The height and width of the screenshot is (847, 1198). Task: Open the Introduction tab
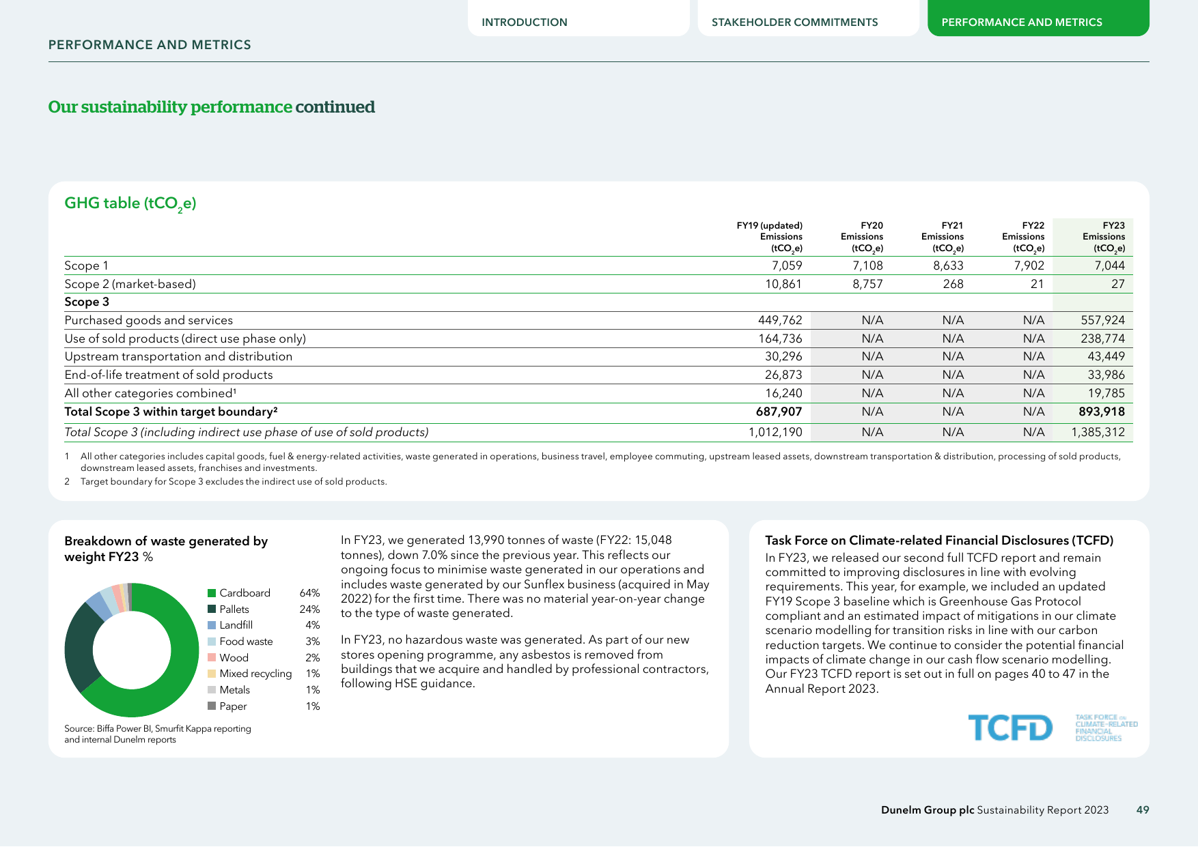579,18
